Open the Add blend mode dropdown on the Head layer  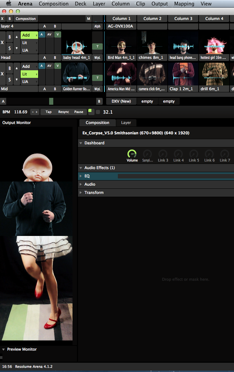coord(29,35)
